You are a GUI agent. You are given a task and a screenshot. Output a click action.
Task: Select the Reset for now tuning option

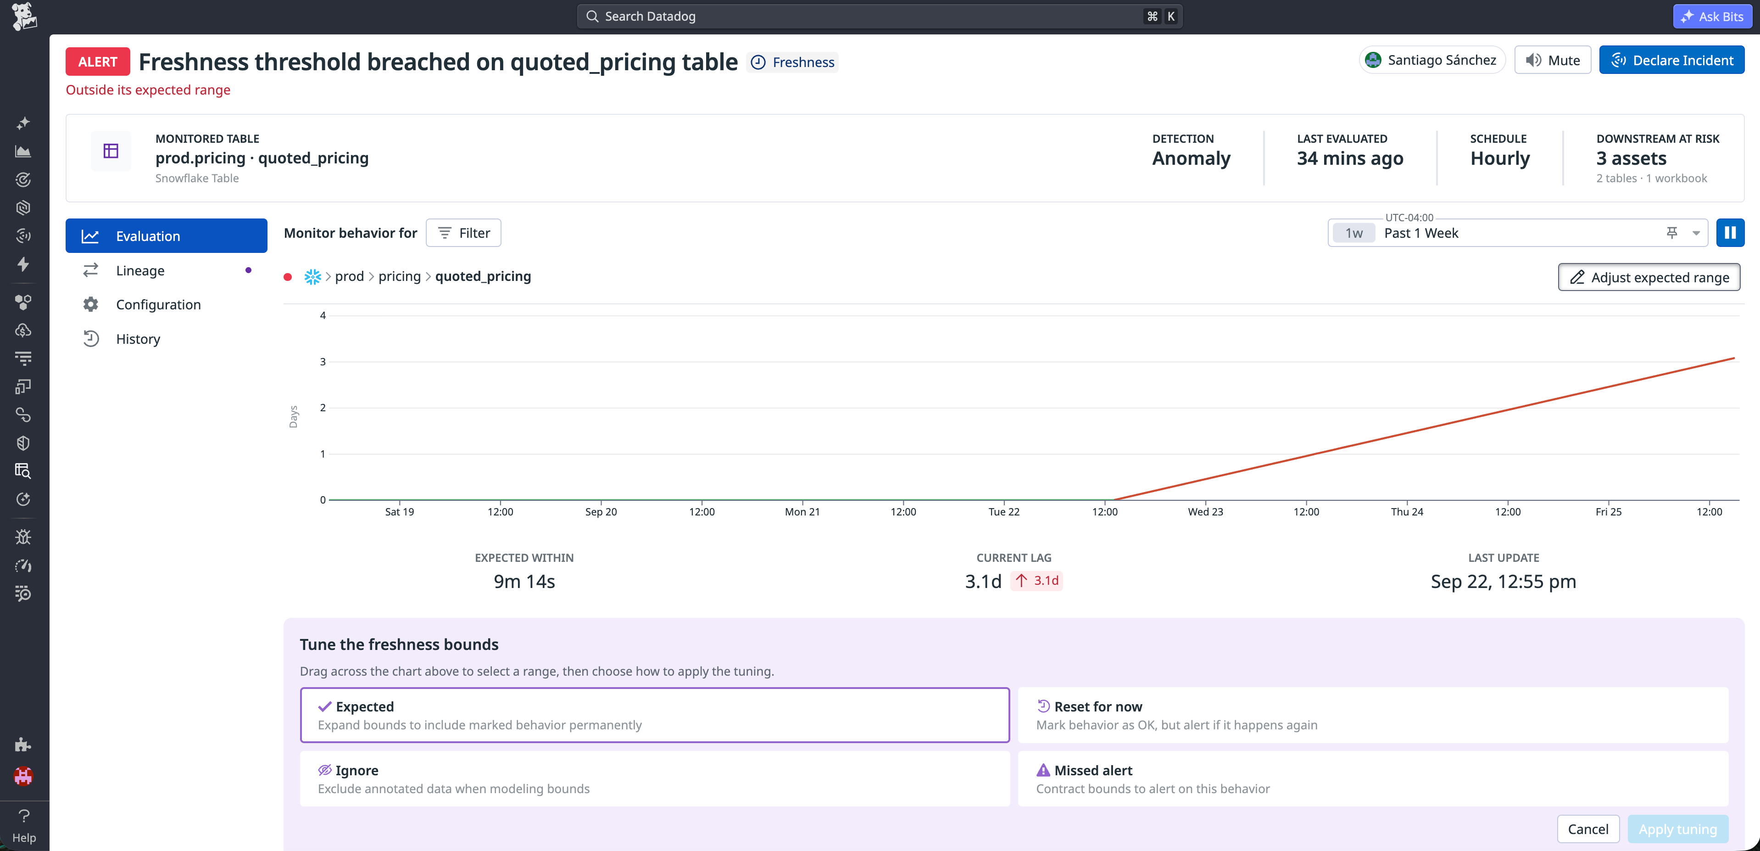(x=1373, y=715)
